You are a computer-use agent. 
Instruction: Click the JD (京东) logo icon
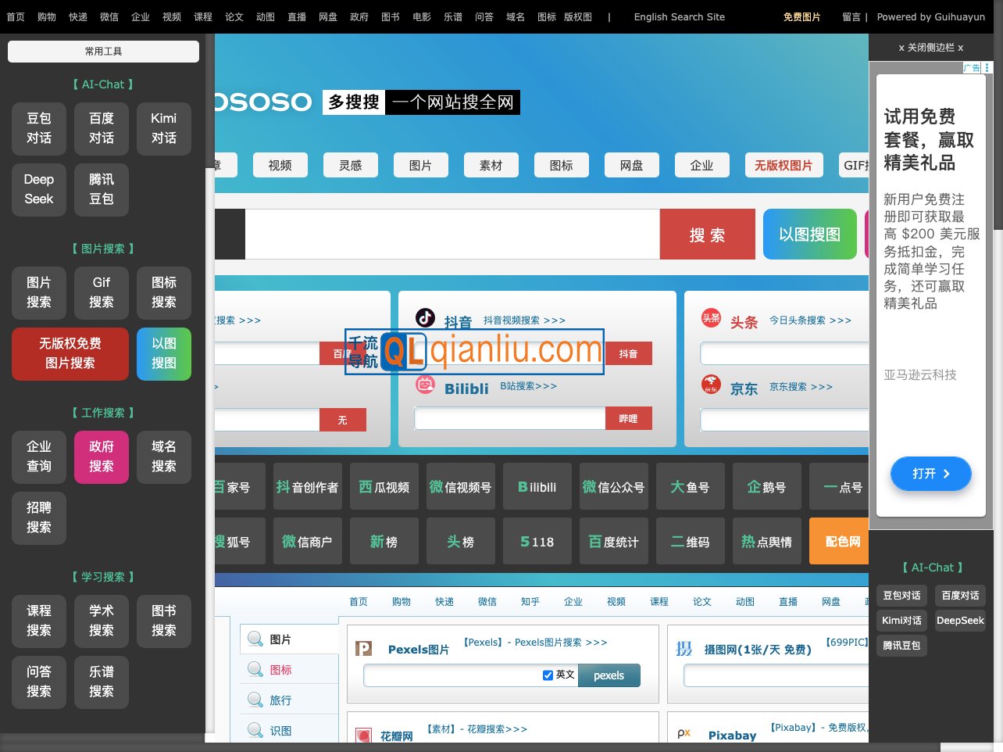(x=711, y=385)
